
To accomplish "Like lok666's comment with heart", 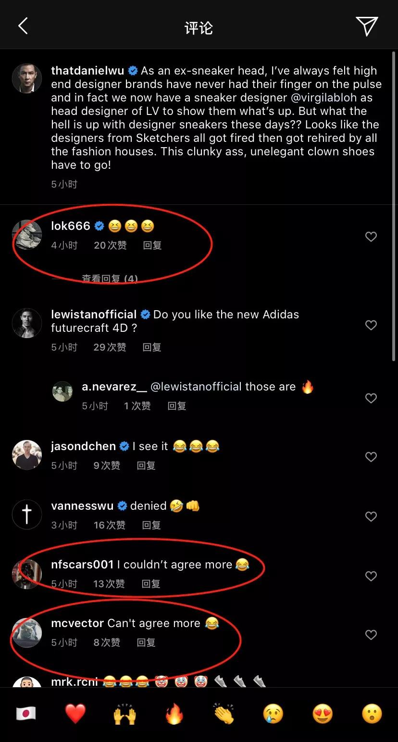I will click(371, 237).
